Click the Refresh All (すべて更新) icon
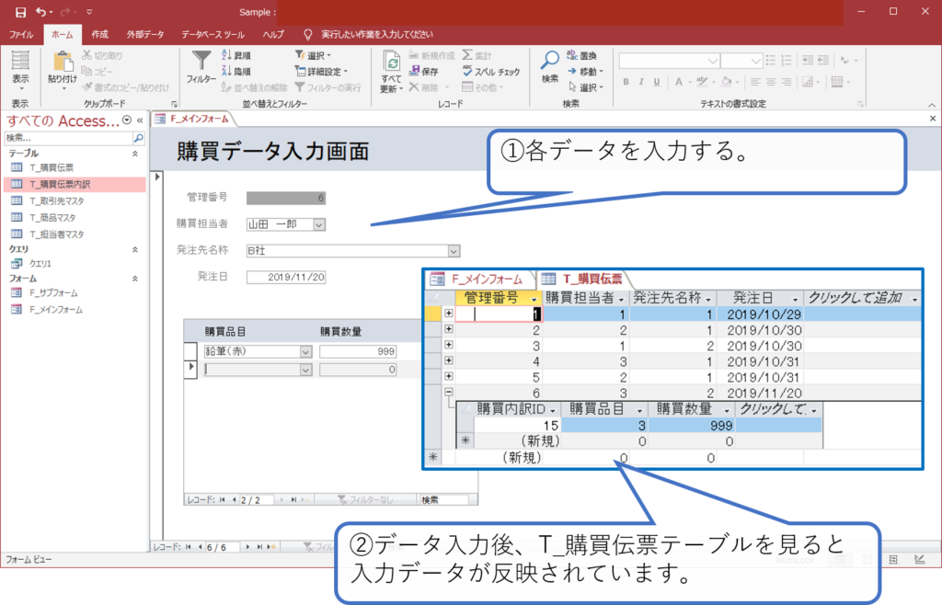The image size is (942, 605). pos(391,64)
